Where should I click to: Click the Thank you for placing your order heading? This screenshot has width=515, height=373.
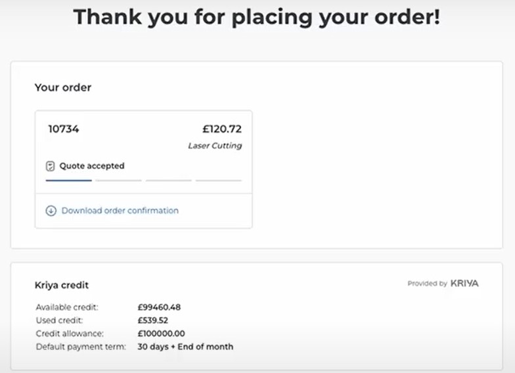tap(257, 17)
